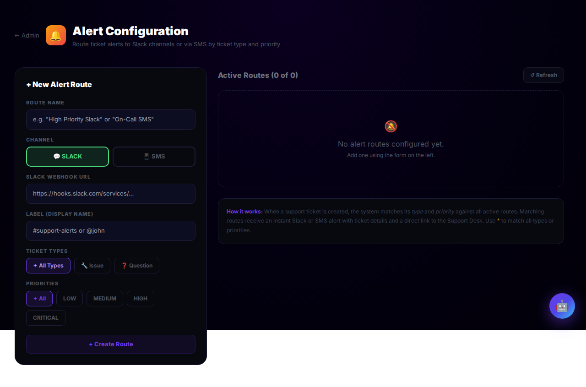Choose the Question ticket type
This screenshot has height=387, width=586.
pos(136,266)
